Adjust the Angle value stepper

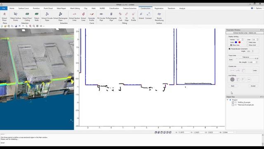pyautogui.click(x=252, y=51)
